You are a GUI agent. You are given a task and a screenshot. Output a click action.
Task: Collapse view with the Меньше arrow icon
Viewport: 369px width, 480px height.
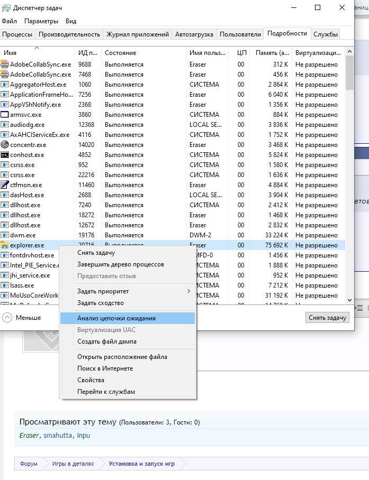[x=7, y=318]
